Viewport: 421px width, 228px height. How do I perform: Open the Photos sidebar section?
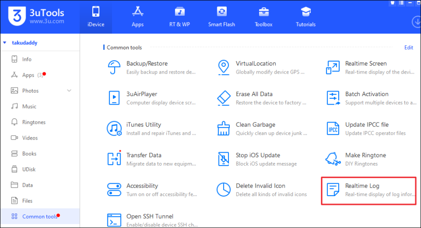(40, 91)
